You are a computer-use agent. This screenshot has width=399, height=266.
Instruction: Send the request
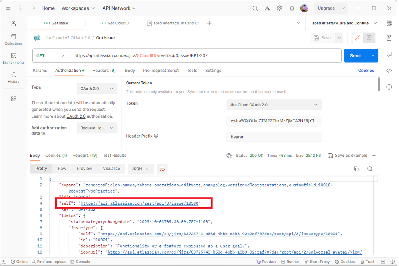[355, 56]
